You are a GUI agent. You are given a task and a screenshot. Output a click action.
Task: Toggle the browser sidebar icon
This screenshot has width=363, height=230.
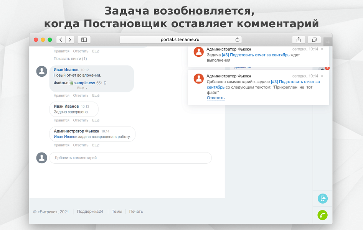[x=84, y=39]
